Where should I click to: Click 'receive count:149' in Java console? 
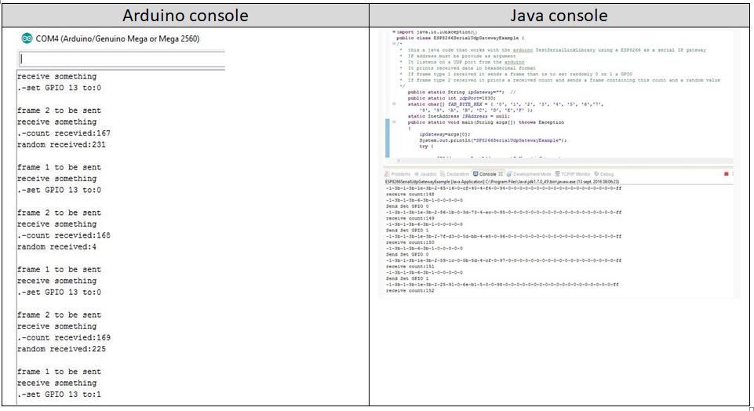coord(410,218)
